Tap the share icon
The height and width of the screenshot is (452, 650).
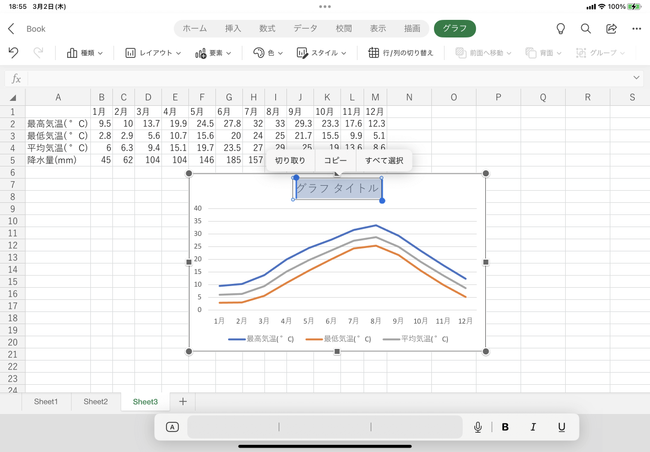[x=611, y=29]
